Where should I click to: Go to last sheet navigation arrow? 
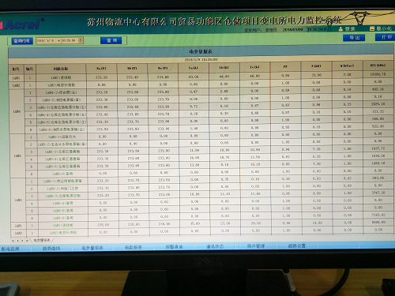[x=27, y=241]
